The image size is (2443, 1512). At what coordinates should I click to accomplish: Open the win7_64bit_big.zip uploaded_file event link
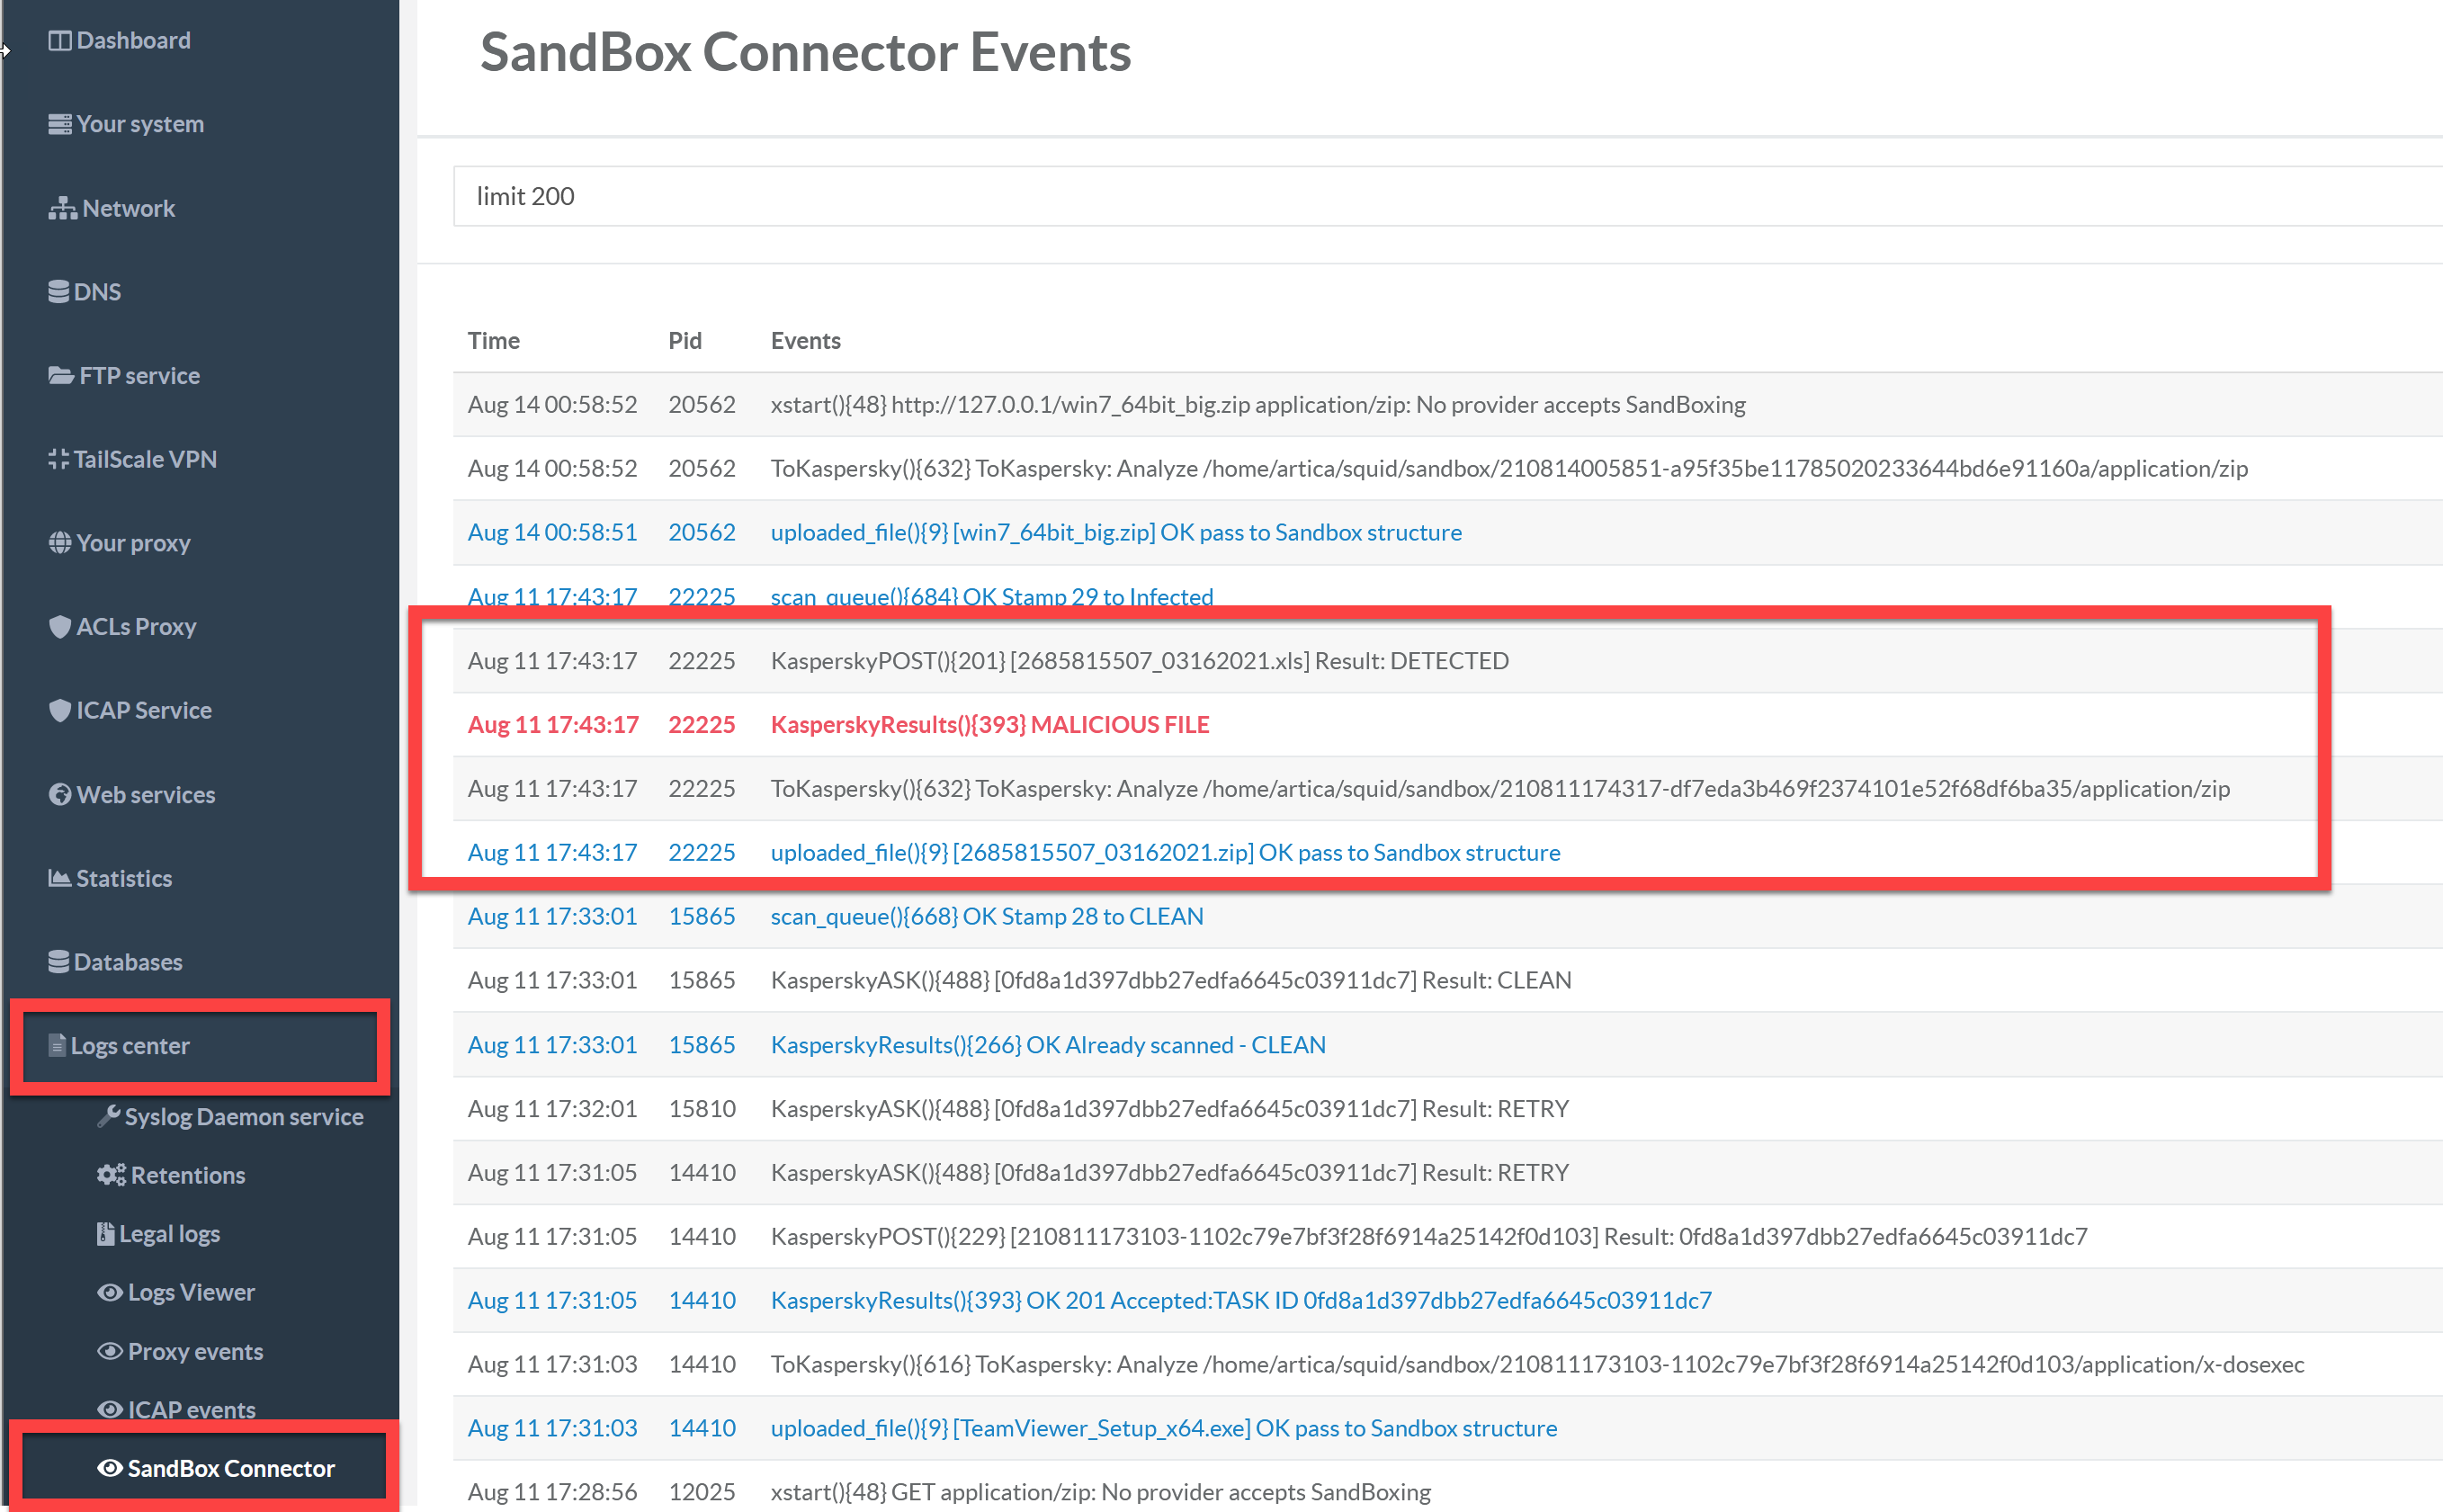pyautogui.click(x=1115, y=532)
